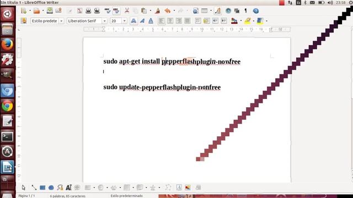The height and width of the screenshot is (198, 353).
Task: Click the Print icon
Action: pyautogui.click(x=88, y=11)
